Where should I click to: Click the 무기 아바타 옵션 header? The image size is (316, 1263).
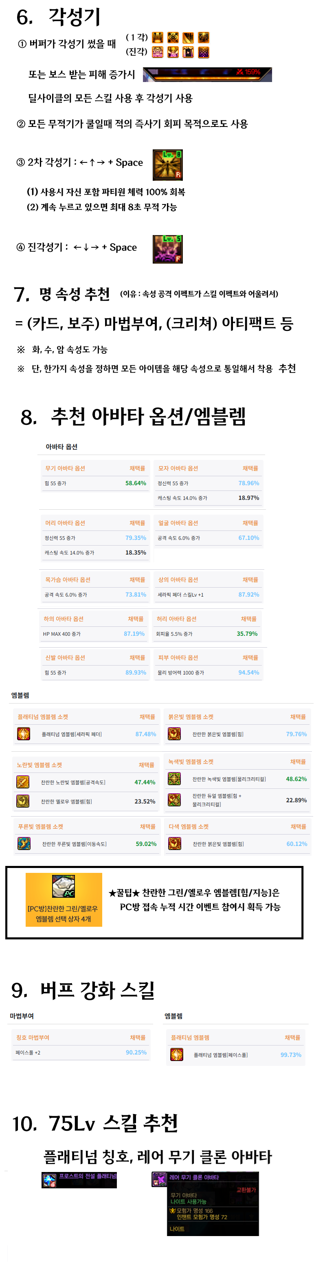coord(65,468)
